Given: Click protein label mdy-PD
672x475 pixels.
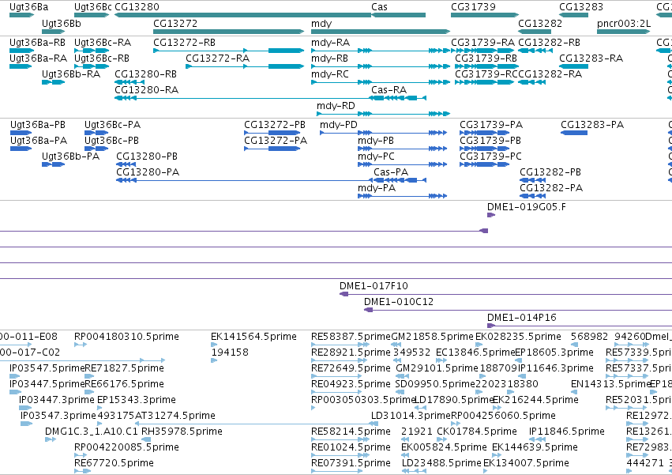Looking at the screenshot, I should point(339,124).
